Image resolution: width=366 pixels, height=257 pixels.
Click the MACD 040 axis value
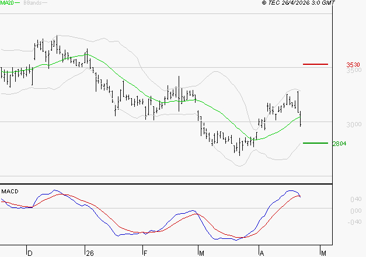click(356, 199)
